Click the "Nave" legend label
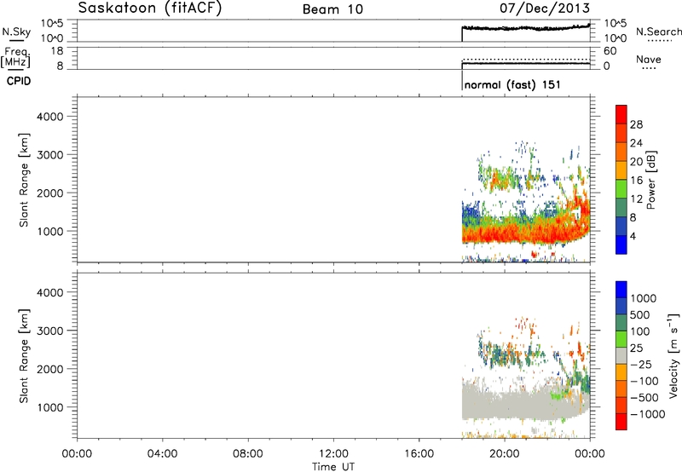Viewport: 682px width, 472px height. click(x=649, y=60)
